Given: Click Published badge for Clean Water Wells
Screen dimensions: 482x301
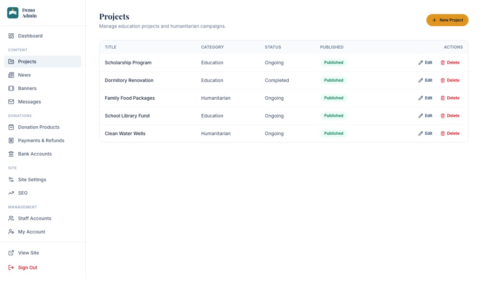Looking at the screenshot, I should coord(334,133).
